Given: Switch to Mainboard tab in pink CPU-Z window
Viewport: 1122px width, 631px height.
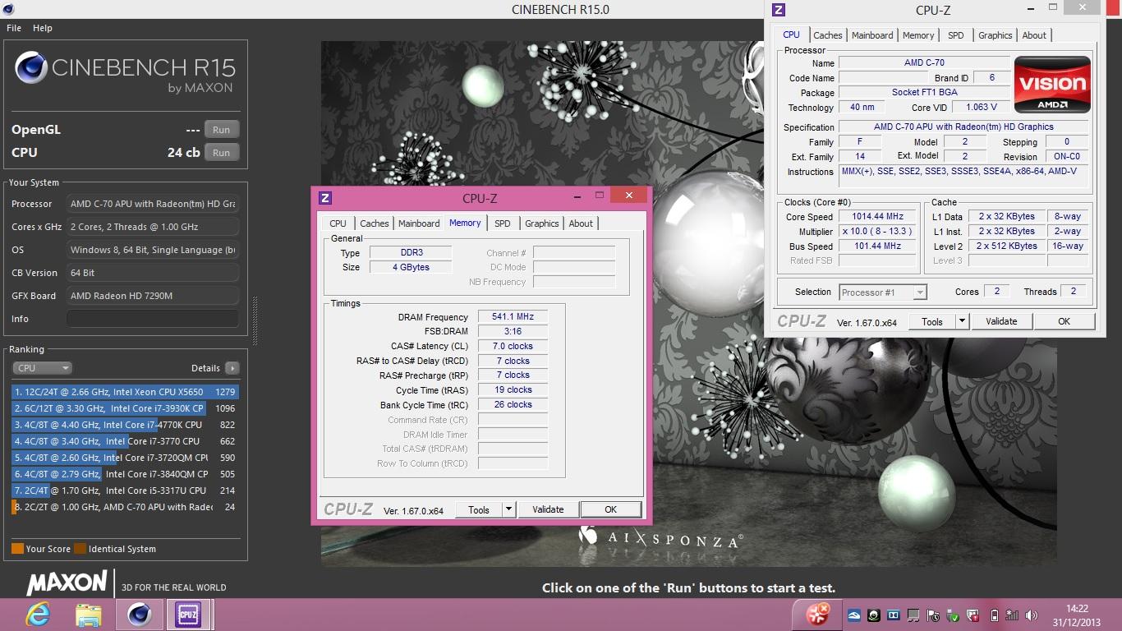Looking at the screenshot, I should (x=419, y=223).
